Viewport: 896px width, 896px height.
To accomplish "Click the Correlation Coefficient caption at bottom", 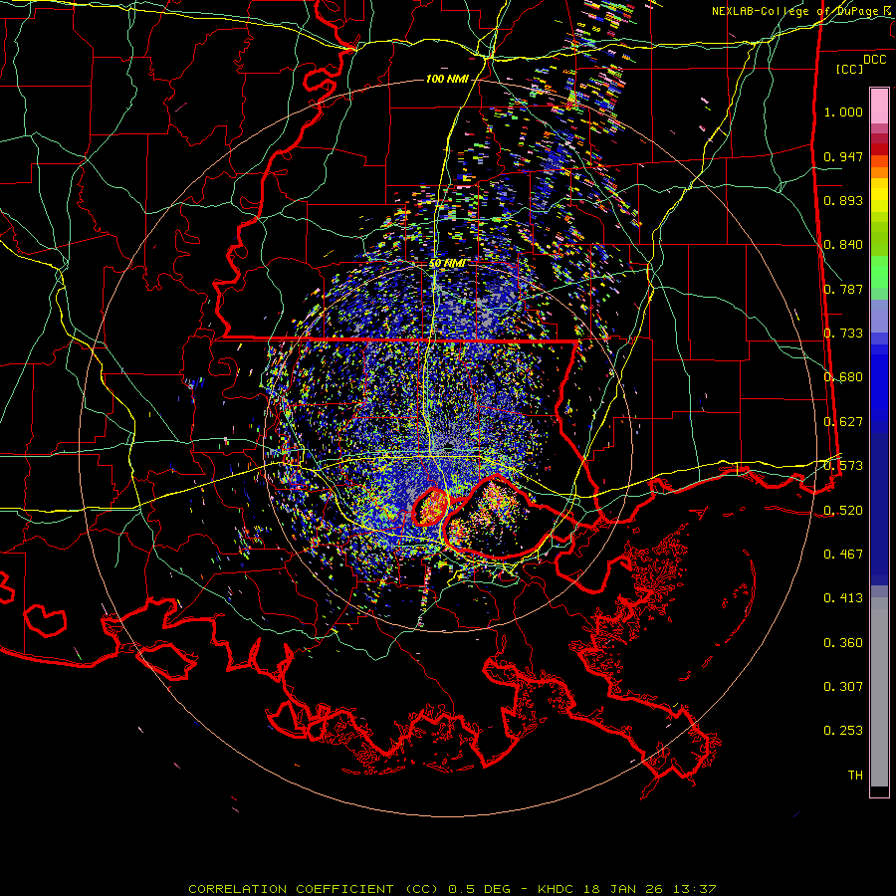I will tap(452, 889).
